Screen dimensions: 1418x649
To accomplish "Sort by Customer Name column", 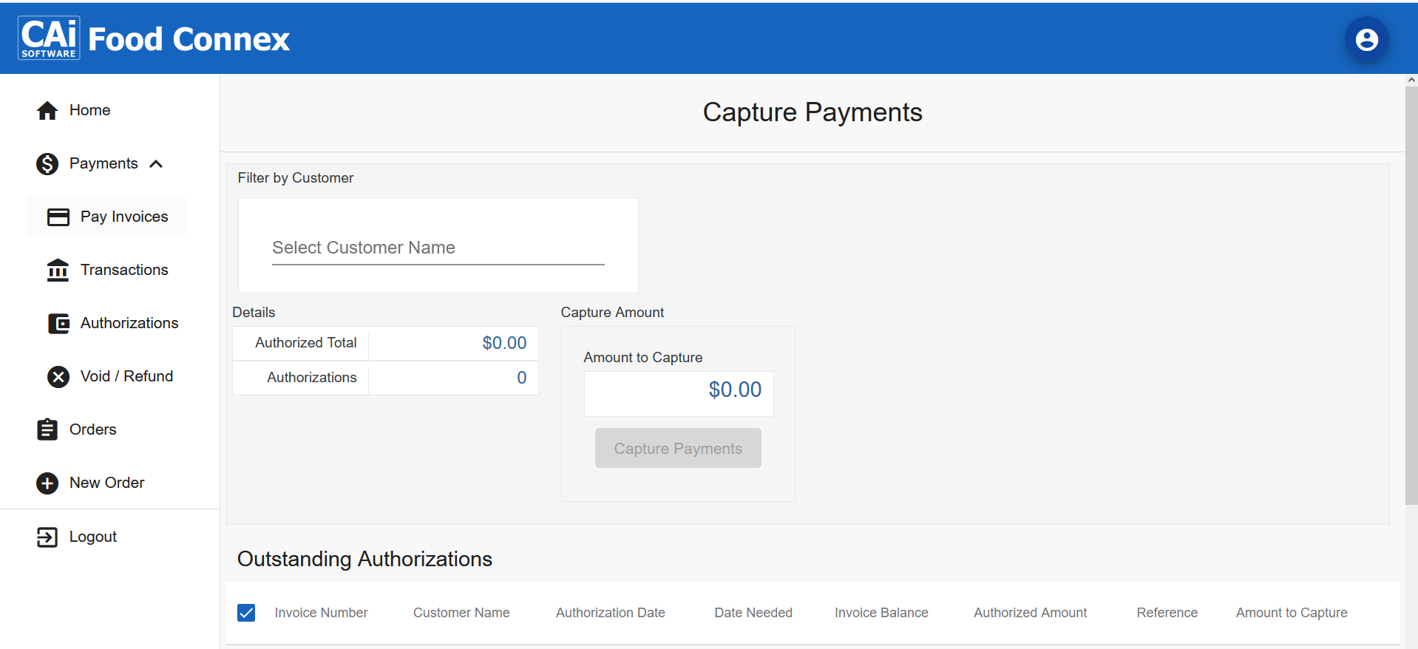I will pyautogui.click(x=461, y=613).
